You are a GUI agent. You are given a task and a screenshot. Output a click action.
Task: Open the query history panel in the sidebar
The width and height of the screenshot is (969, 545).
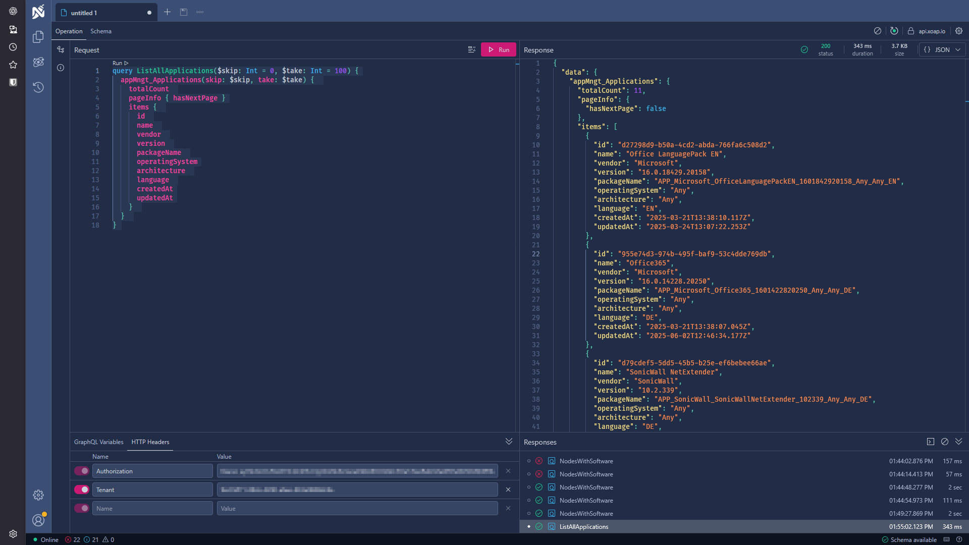38,87
